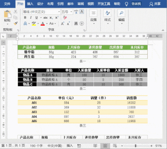Screen dimensions: 167x149
Task: Collapse the ribbon with the chevron
Action: click(163, 30)
